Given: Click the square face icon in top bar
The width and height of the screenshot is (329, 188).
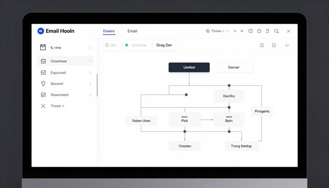Looking at the screenshot, I should tap(250, 31).
